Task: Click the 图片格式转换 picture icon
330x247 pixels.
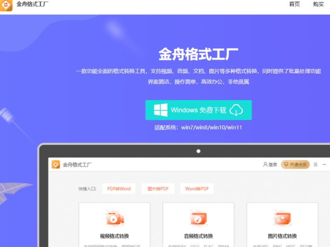Action: [x=282, y=218]
